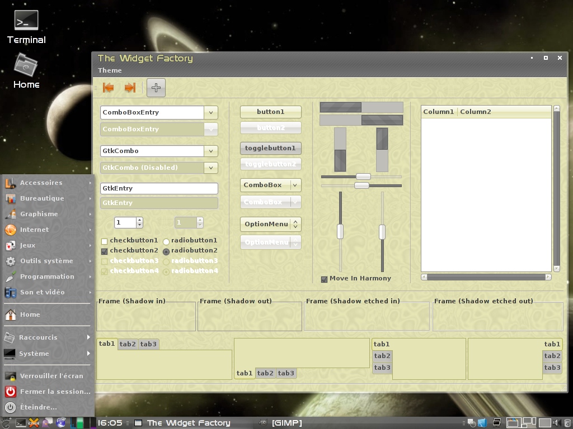Launch terminal from the panel launcher
Screen dimensions: 573x429
click(21, 423)
